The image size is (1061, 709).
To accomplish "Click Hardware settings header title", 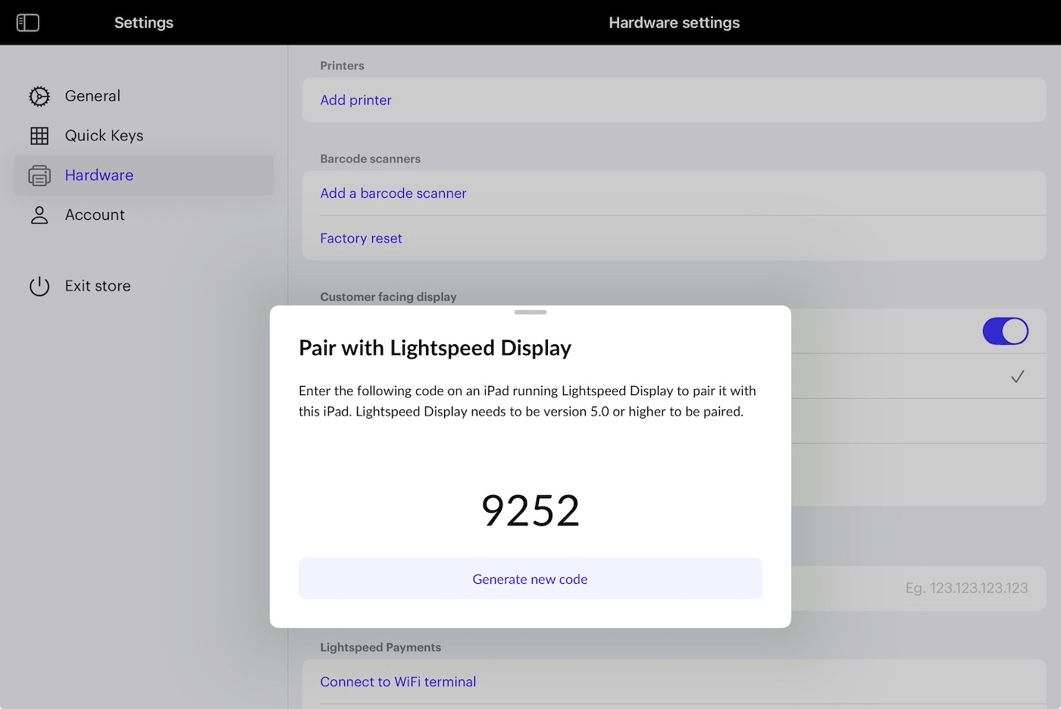I will click(674, 23).
